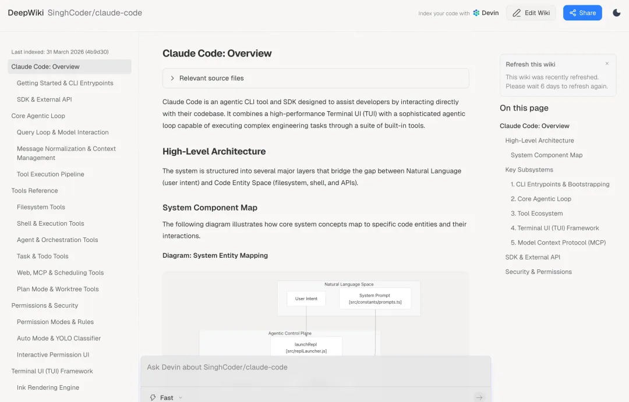
Task: Click the Share button
Action: (x=582, y=13)
